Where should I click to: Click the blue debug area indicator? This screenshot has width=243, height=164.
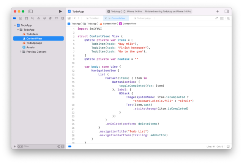pyautogui.click(x=70, y=146)
